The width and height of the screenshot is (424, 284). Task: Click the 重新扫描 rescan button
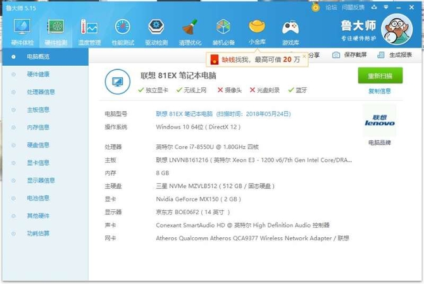[380, 76]
